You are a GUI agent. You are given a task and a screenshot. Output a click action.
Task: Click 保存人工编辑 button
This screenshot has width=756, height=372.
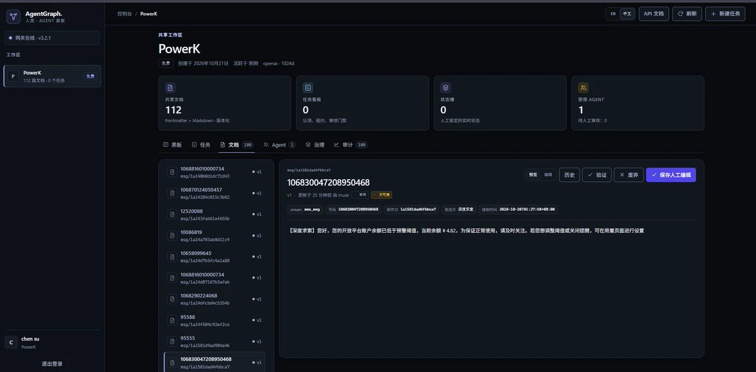pos(671,175)
